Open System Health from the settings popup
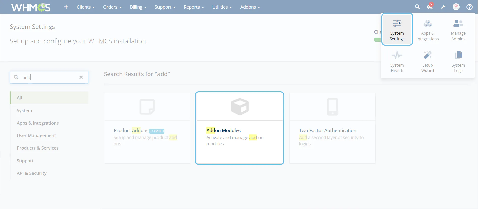478x209 pixels. (x=397, y=62)
